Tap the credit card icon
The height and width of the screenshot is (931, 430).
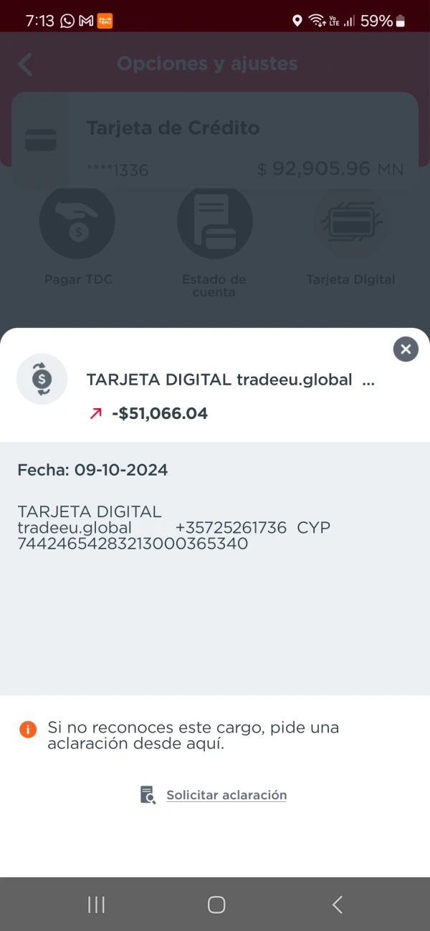point(40,140)
